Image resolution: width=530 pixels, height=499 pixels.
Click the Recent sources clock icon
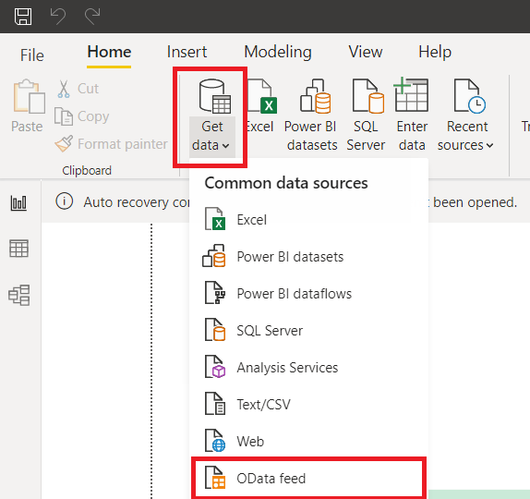click(469, 96)
